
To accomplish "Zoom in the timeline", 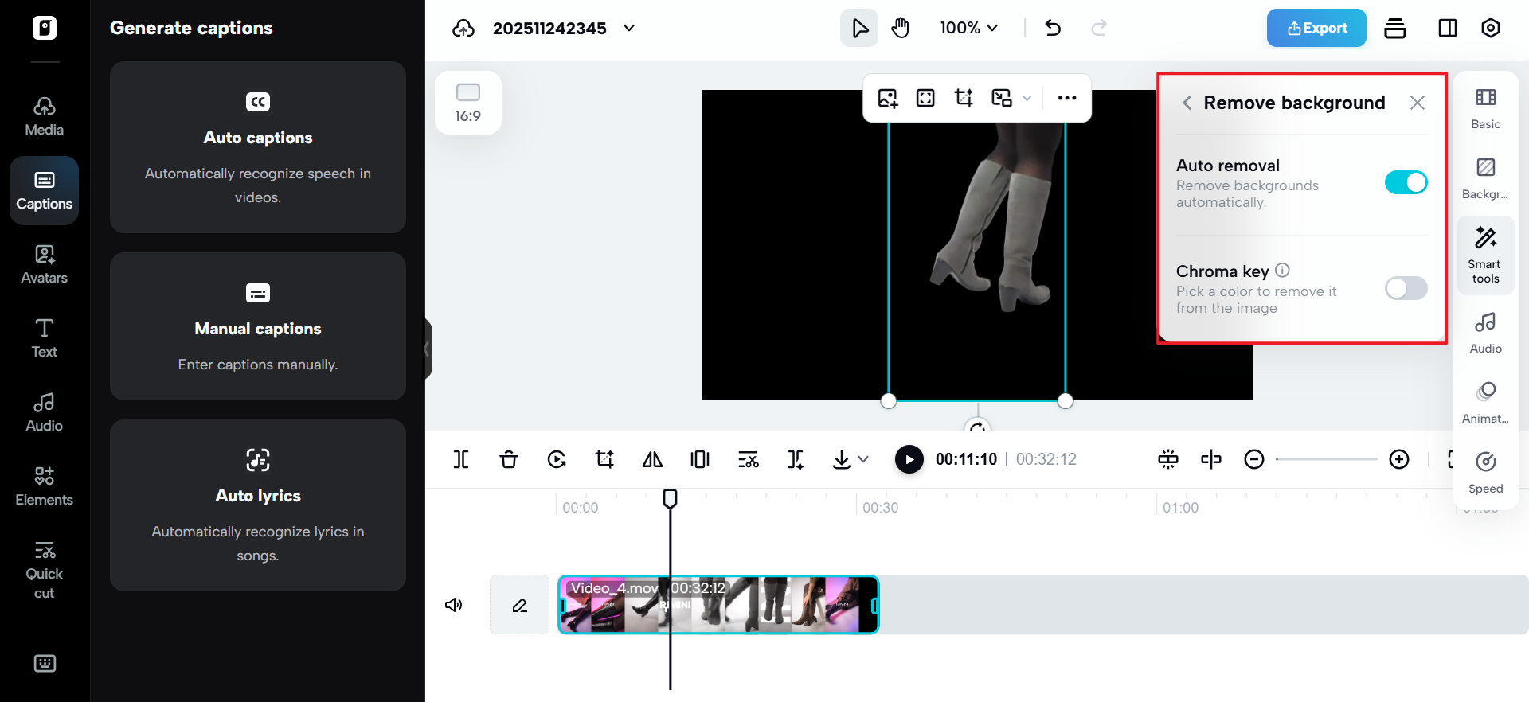I will (x=1399, y=459).
